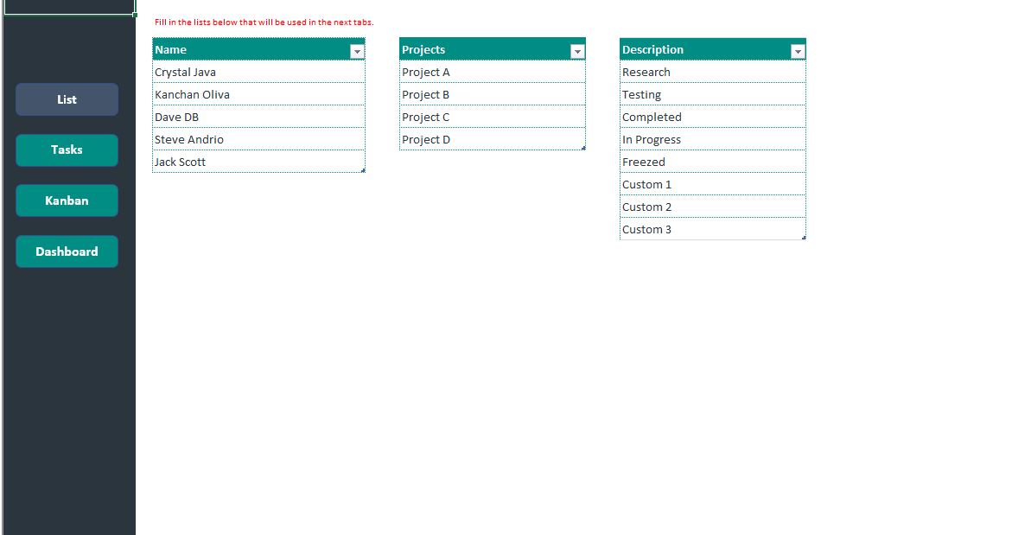The height and width of the screenshot is (535, 1031).
Task: Switch to the Tasks view
Action: [67, 150]
